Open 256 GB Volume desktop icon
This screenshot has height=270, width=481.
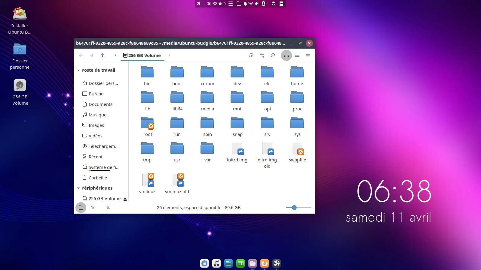[20, 92]
